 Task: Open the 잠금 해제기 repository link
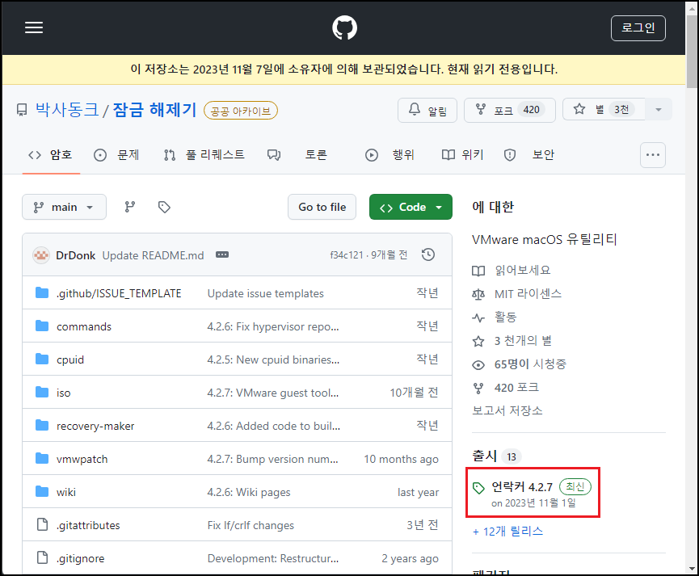point(154,110)
